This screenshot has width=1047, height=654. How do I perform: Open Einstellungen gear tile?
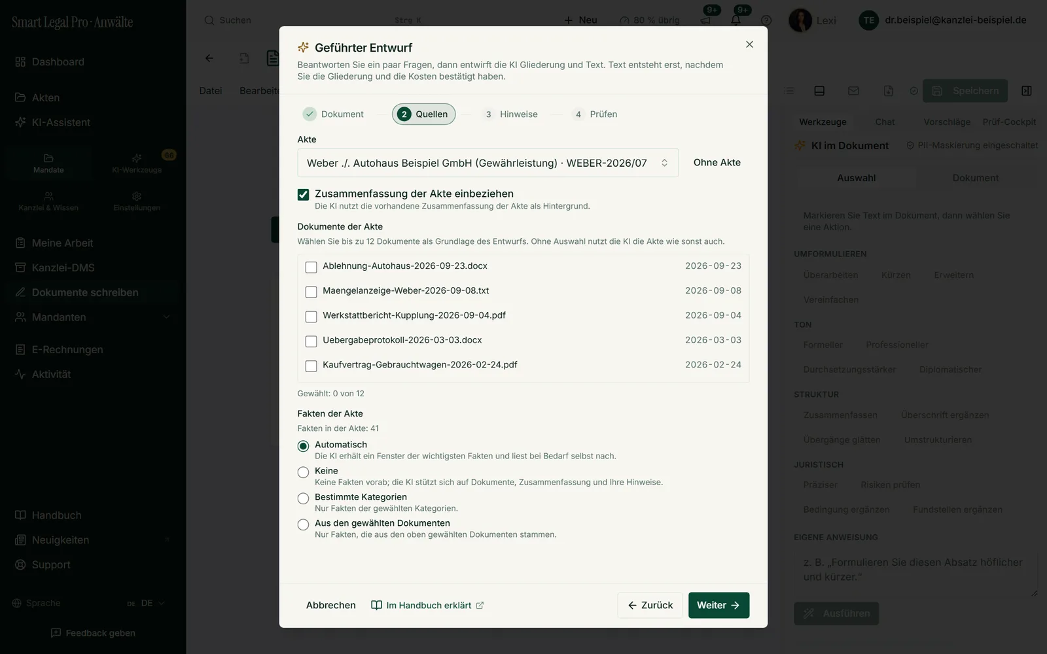point(137,201)
